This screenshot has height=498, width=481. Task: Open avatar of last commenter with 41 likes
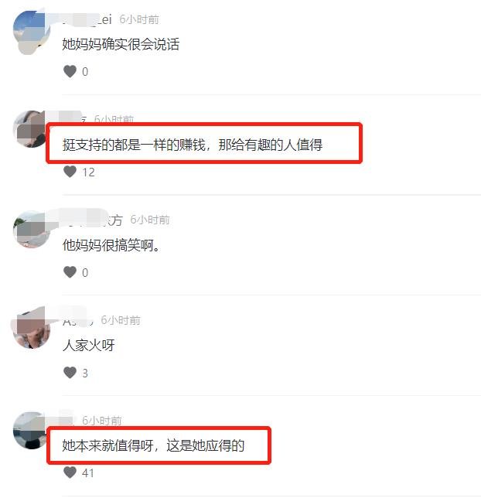[30, 430]
